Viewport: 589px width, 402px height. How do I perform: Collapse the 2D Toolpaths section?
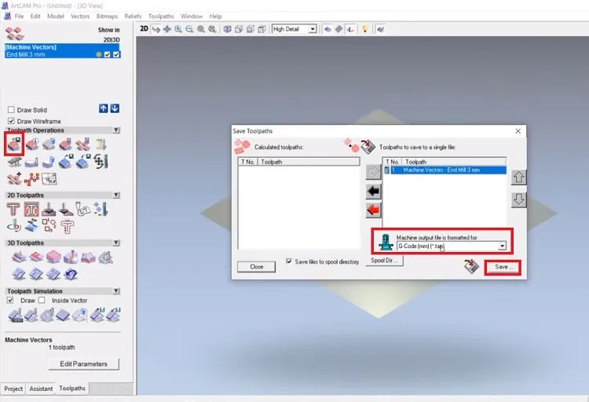pyautogui.click(x=116, y=195)
